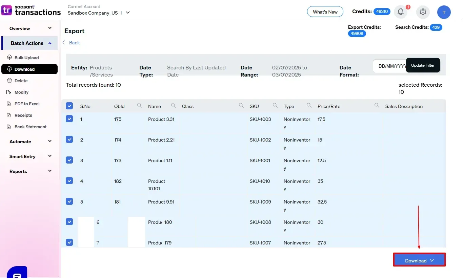Open the notifications bell icon
This screenshot has height=278, width=463.
(x=401, y=12)
